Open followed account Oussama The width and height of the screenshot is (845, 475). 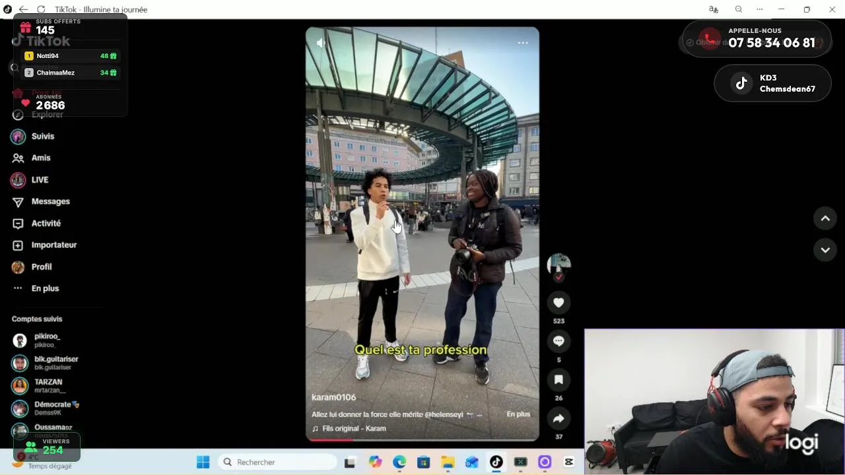click(43, 430)
